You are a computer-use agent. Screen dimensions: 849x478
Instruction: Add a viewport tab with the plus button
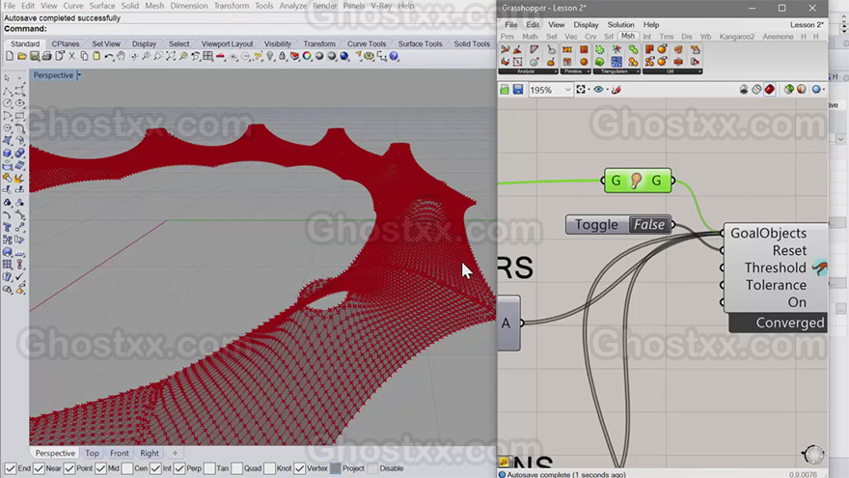coord(175,453)
